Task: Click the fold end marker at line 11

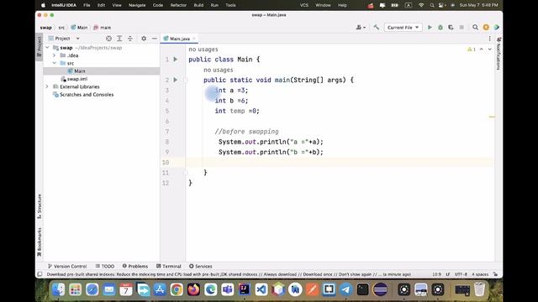Action: [186, 173]
